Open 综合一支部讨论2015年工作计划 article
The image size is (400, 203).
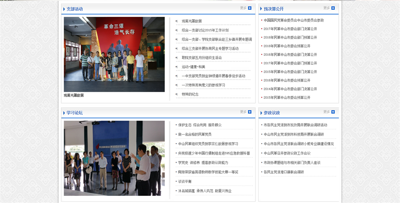(205, 30)
